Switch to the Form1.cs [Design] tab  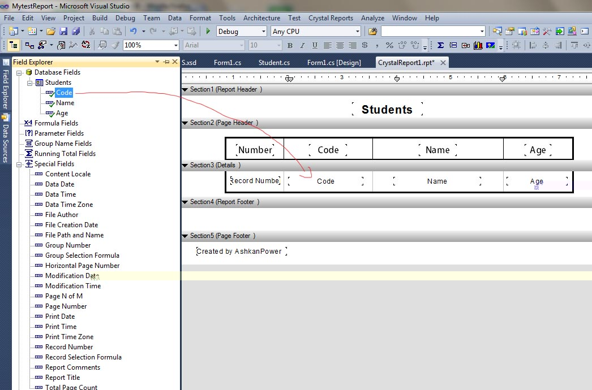334,63
